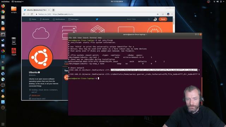Viewport: 226px width, 127px height.
Task: Open Twitter Messages
Action: pyautogui.click(x=73, y=19)
